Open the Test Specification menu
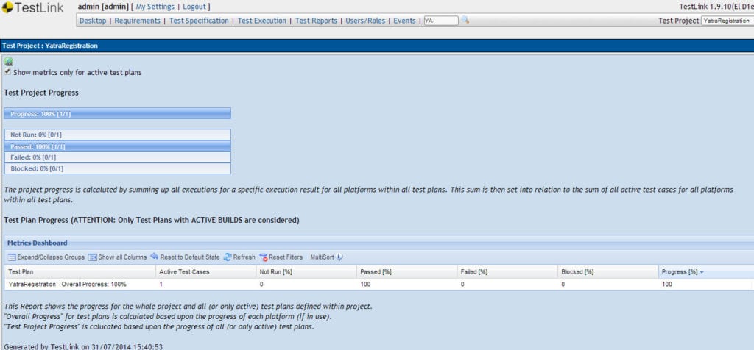Viewport: 754px width, 350px height. pyautogui.click(x=199, y=21)
